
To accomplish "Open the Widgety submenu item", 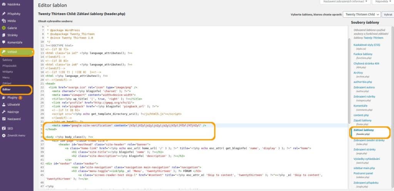I will click(x=8, y=71).
